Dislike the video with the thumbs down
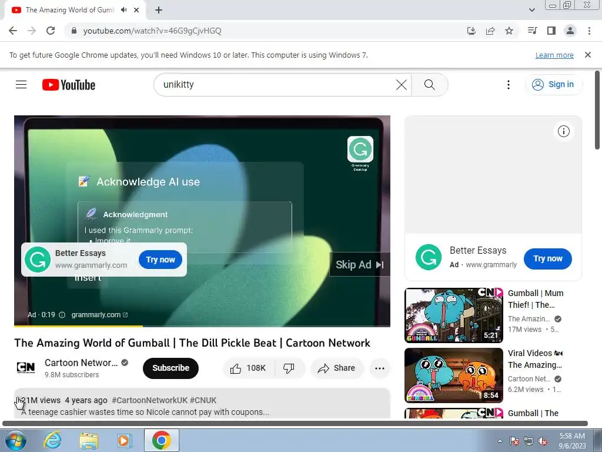The image size is (602, 452). (289, 368)
